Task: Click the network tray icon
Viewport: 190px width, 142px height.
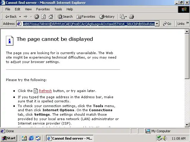Action: (x=159, y=138)
